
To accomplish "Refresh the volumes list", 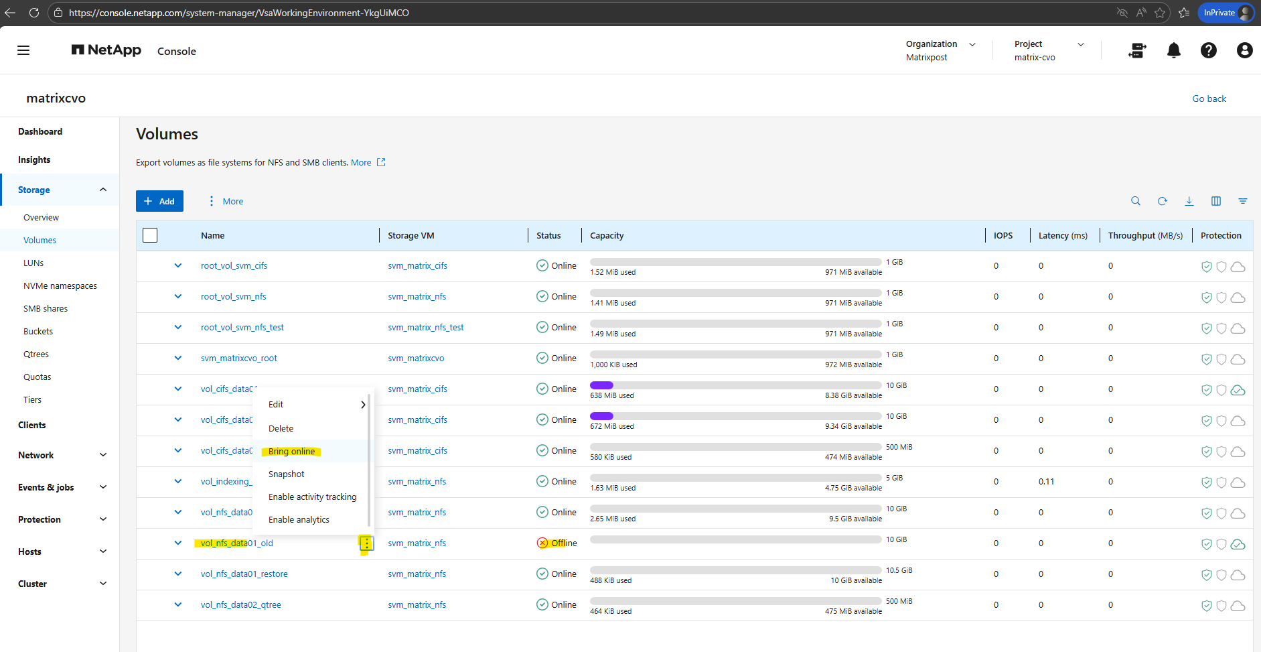I will (1162, 201).
